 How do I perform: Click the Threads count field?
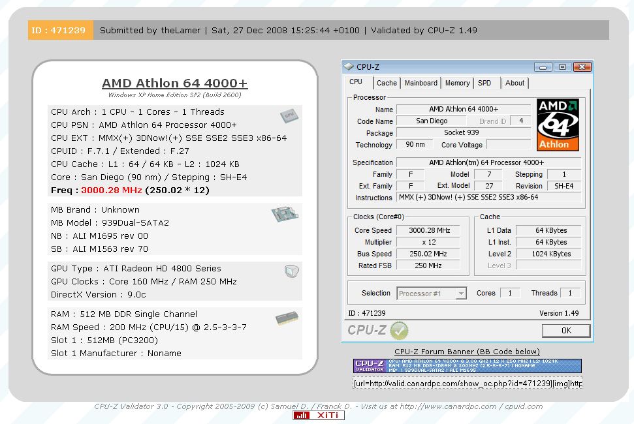click(x=570, y=293)
